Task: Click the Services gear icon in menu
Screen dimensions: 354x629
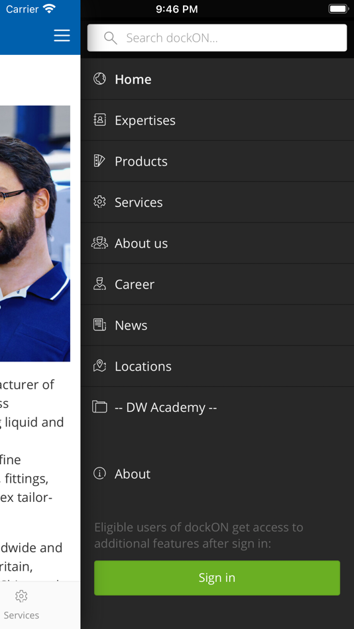Action: click(99, 202)
